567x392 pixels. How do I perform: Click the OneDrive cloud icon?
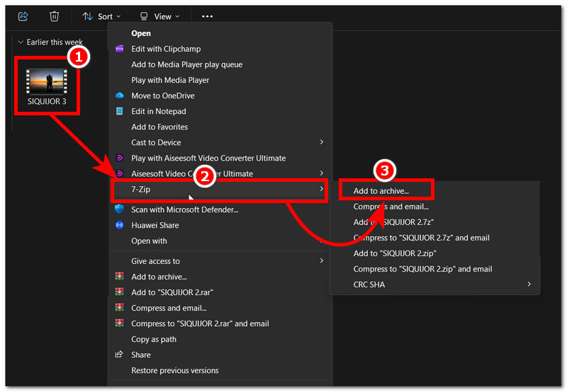(x=119, y=96)
